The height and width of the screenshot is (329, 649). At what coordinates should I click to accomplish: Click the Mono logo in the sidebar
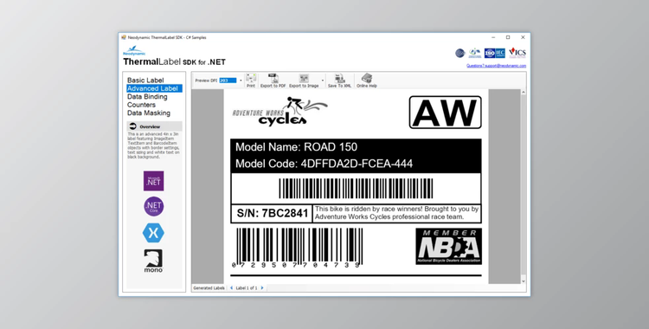point(153,261)
